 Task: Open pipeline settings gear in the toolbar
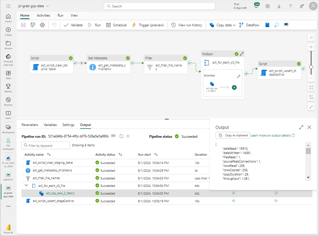point(42,25)
